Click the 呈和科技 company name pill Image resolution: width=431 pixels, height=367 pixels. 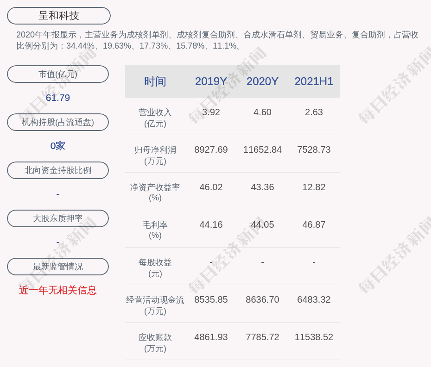click(x=58, y=16)
